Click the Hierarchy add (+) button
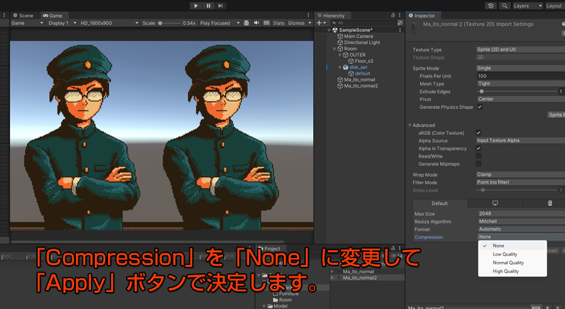 pyautogui.click(x=320, y=23)
